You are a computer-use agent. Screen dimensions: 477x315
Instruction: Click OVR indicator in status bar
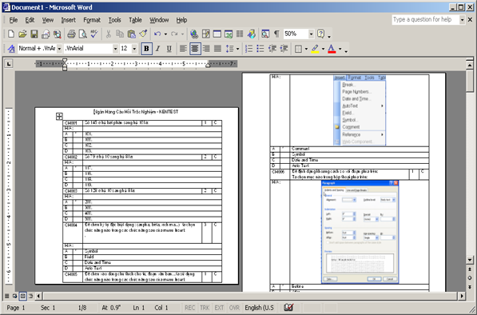(x=234, y=308)
